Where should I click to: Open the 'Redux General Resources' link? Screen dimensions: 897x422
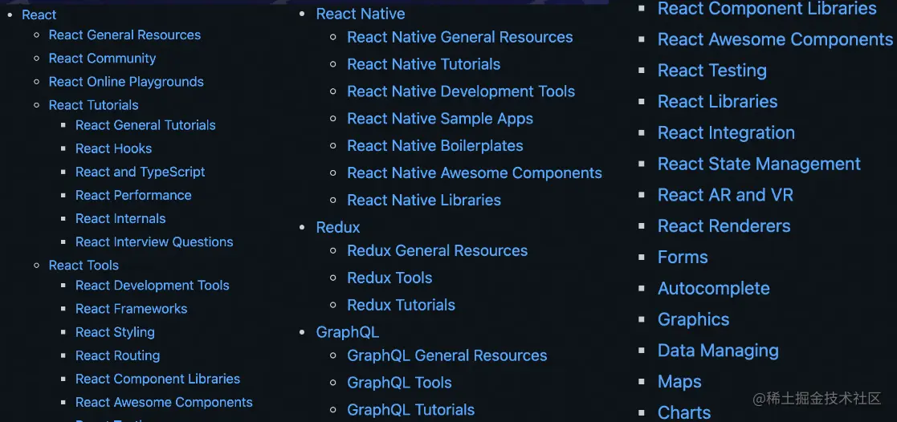pos(437,251)
